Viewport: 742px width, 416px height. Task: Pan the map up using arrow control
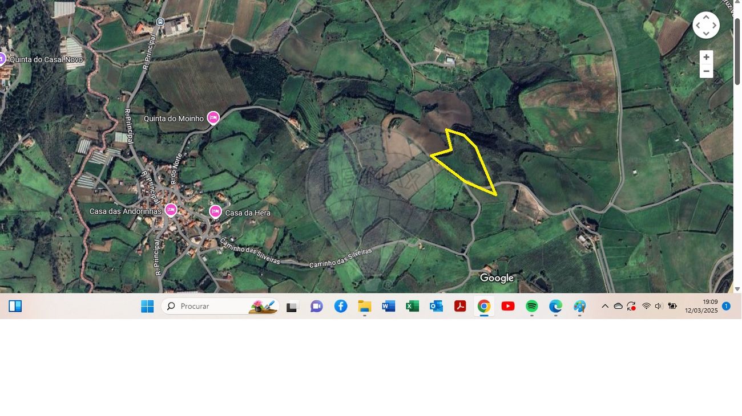tap(706, 18)
